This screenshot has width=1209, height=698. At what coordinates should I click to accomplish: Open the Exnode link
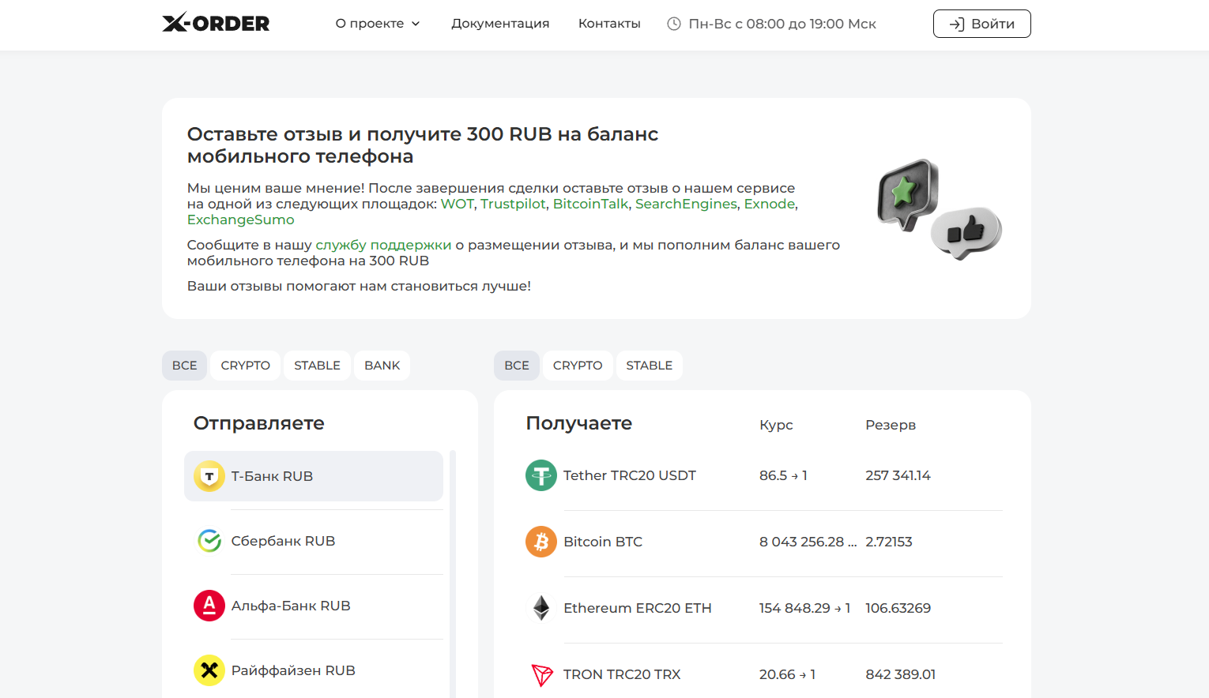click(769, 204)
